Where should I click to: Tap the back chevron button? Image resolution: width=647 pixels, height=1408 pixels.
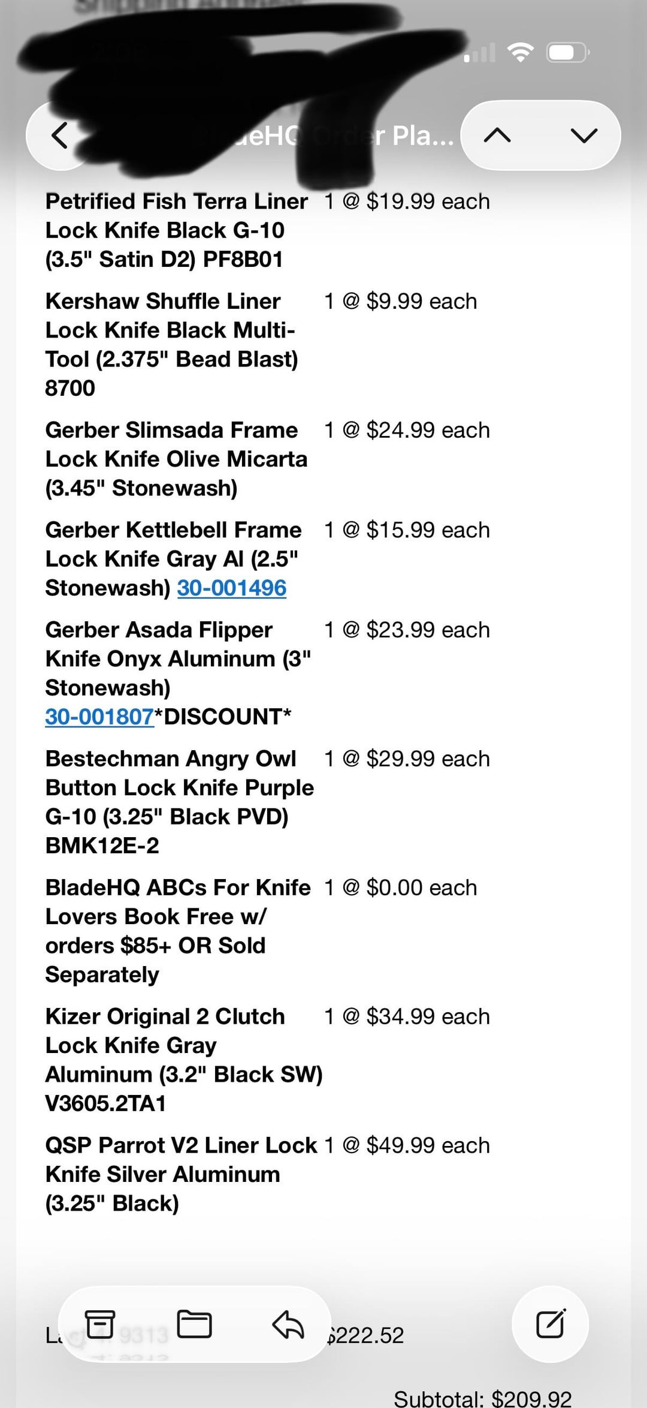coord(60,136)
